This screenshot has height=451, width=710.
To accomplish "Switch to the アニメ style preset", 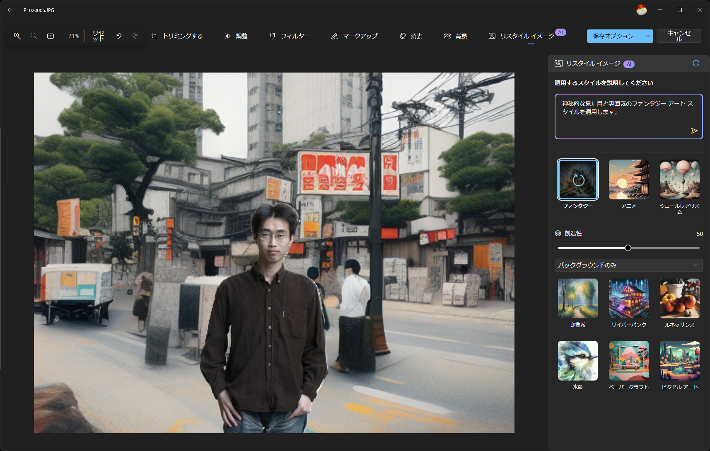I will point(628,179).
